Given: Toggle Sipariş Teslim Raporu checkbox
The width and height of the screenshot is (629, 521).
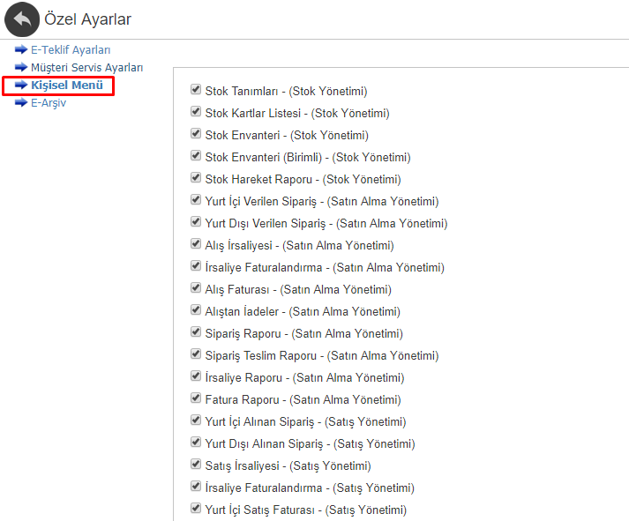Looking at the screenshot, I should pos(196,354).
